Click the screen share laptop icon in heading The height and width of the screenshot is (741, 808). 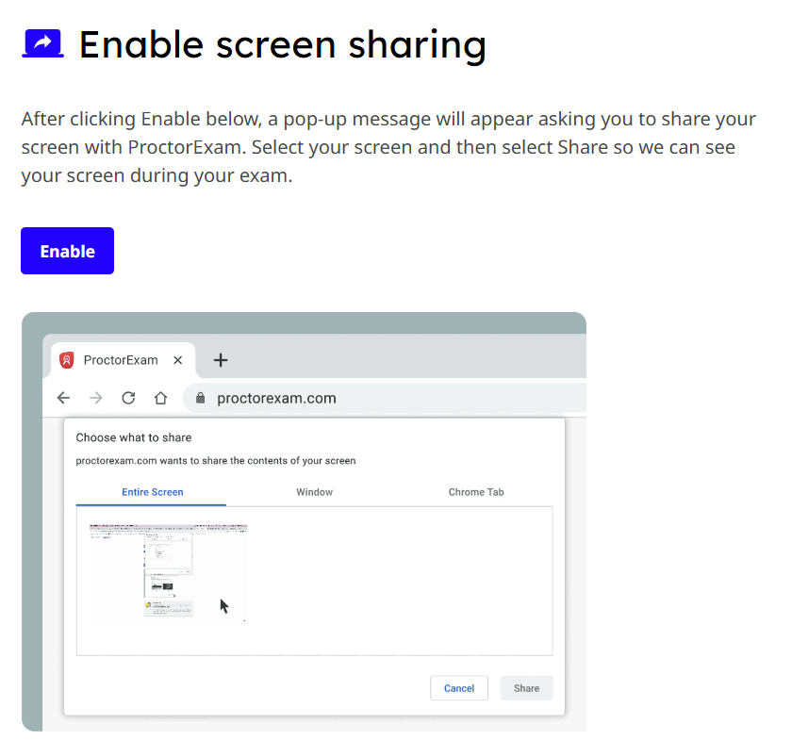pos(42,43)
